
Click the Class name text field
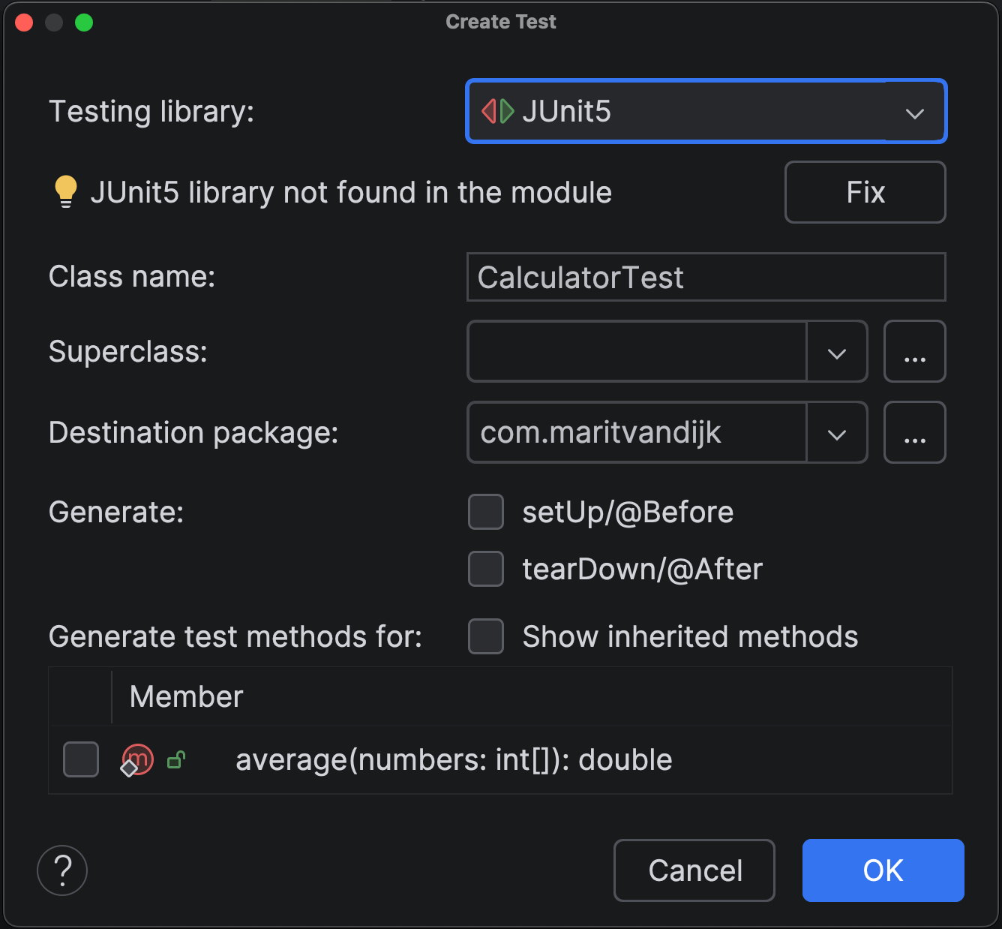click(705, 278)
